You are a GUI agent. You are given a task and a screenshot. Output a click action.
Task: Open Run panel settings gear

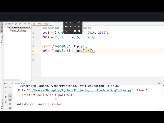159,83
